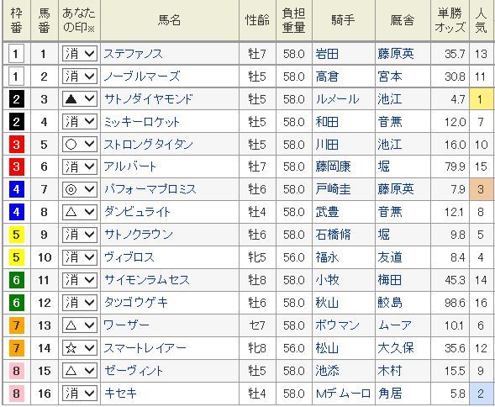The width and height of the screenshot is (495, 407).
Task: Open horse page for ストロングタイタン
Action: [148, 145]
